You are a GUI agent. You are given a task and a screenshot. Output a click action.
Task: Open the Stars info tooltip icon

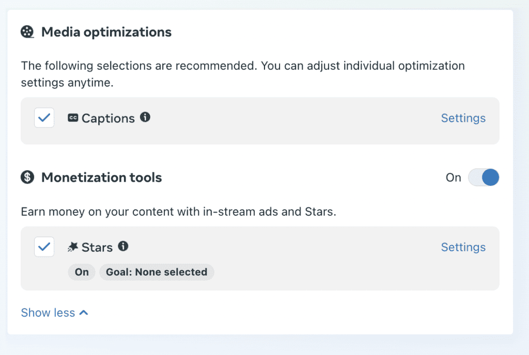point(123,246)
